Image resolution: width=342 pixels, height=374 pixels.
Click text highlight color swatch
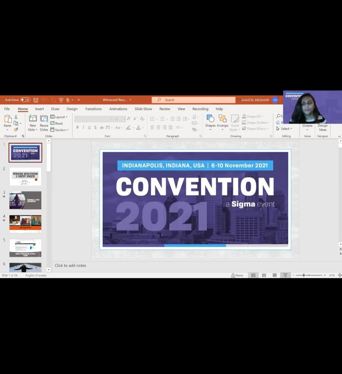[x=128, y=128]
